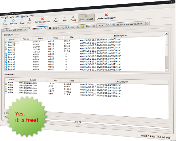Click the Pause toolbar icon
This screenshot has width=176, height=141.
[x=5, y=21]
